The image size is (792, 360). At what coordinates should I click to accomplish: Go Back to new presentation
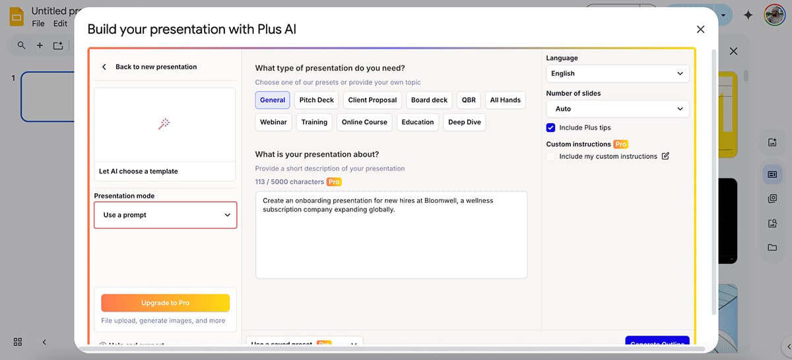point(156,67)
